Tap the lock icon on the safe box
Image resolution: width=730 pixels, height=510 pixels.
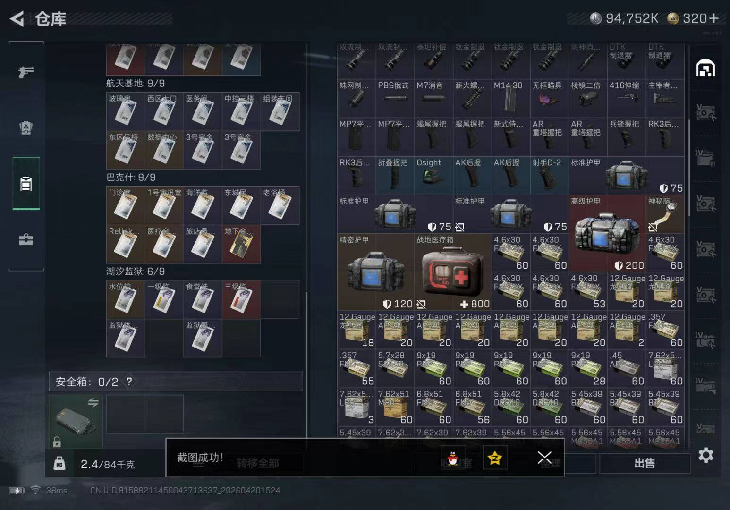click(x=57, y=442)
